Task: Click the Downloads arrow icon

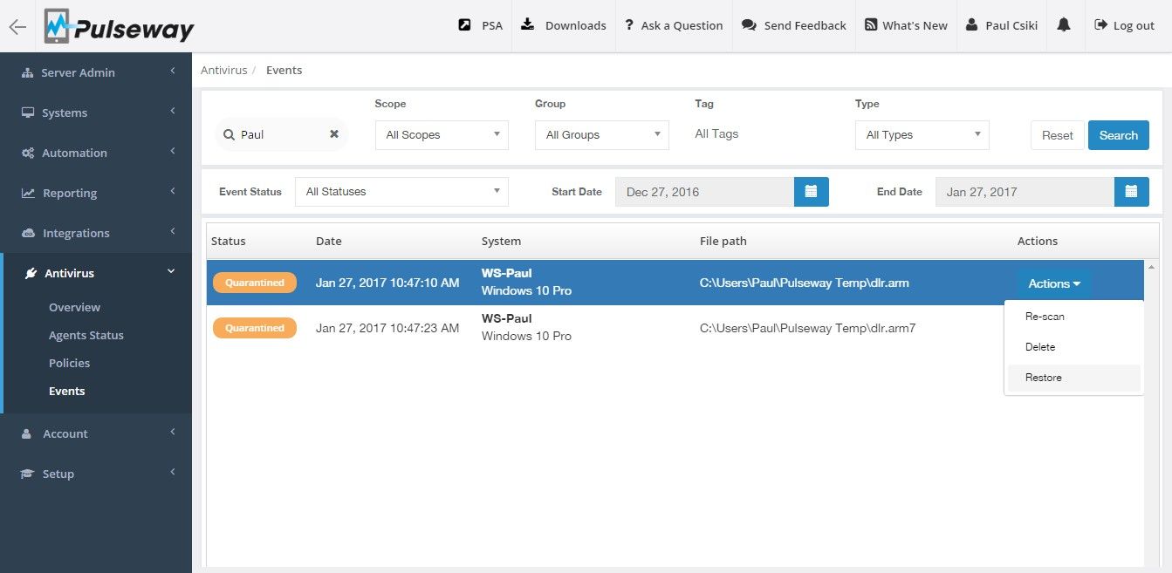Action: click(527, 24)
